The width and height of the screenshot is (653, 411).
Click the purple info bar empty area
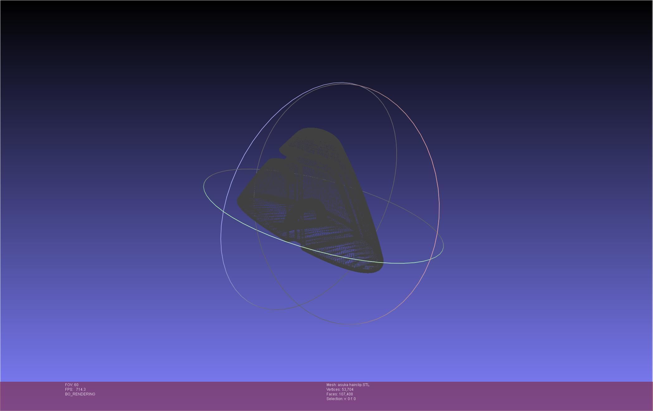[498, 395]
